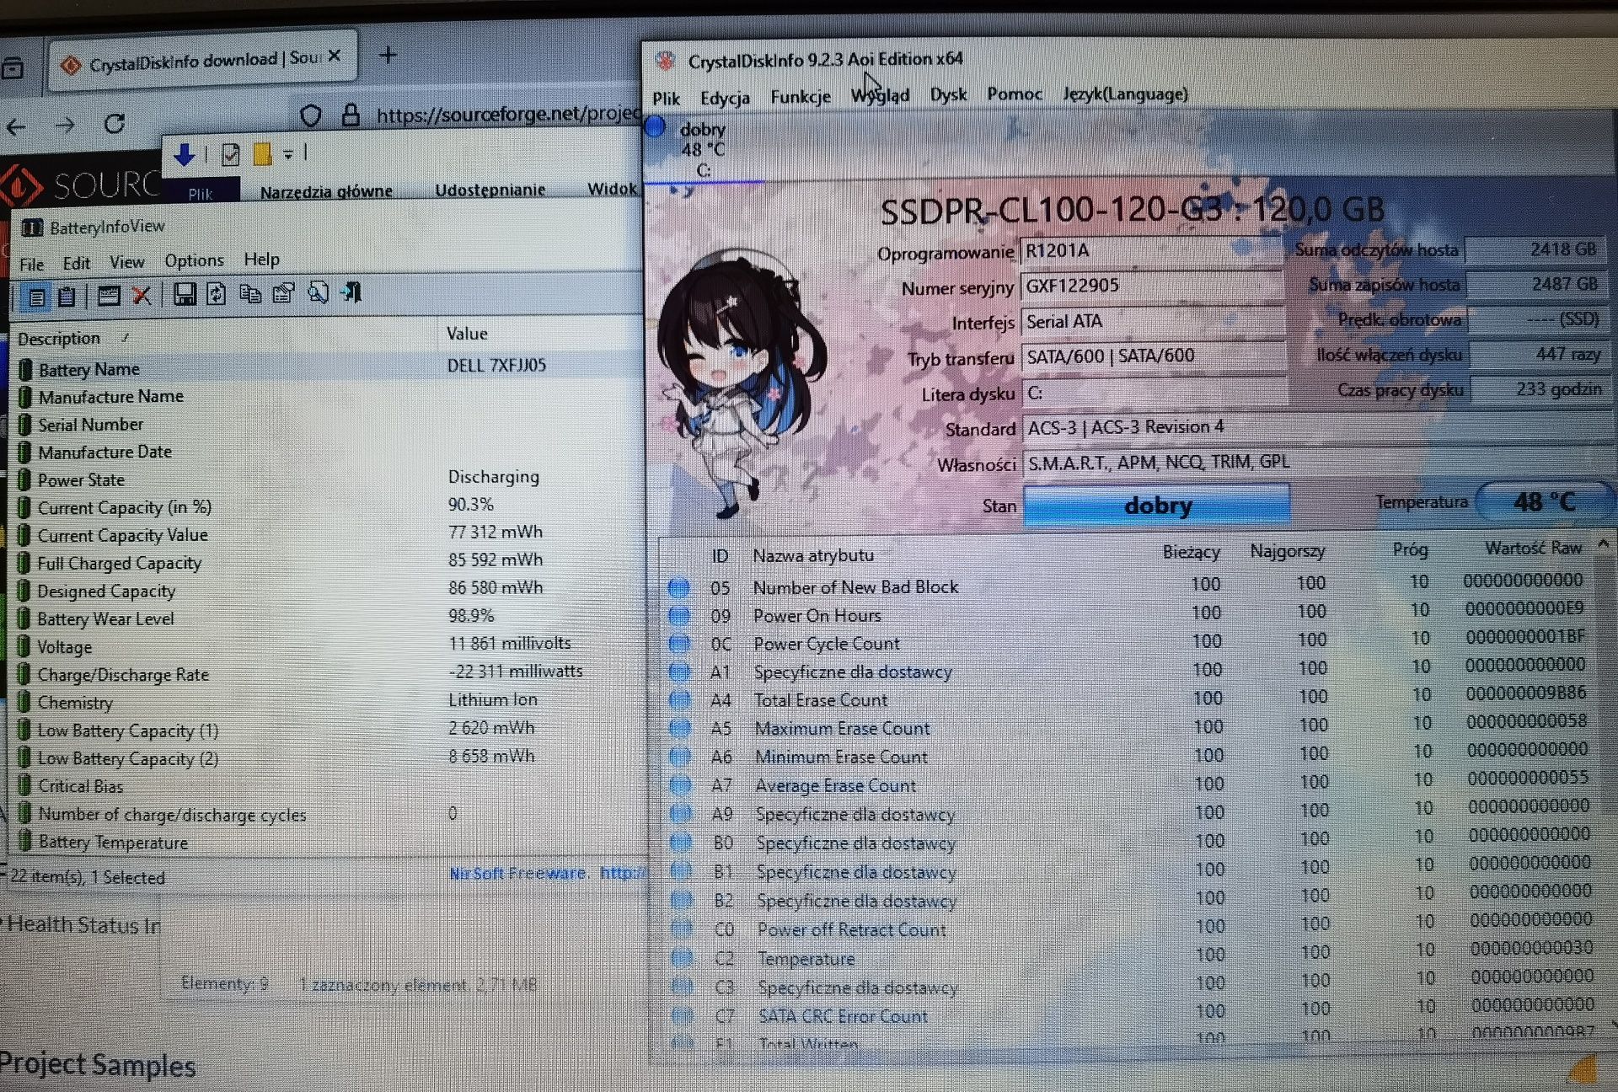The image size is (1618, 1092).
Task: Switch to Udostępnianie ribbon tab
Action: [x=490, y=190]
